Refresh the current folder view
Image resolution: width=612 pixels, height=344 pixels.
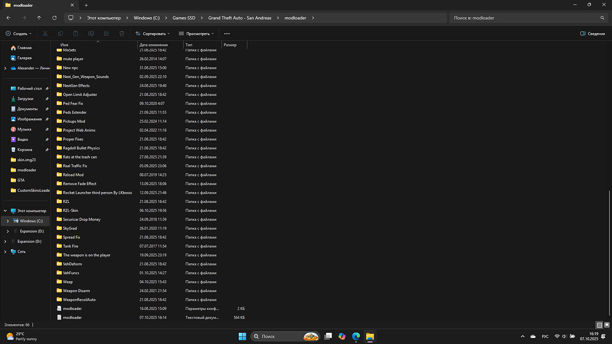(55, 18)
